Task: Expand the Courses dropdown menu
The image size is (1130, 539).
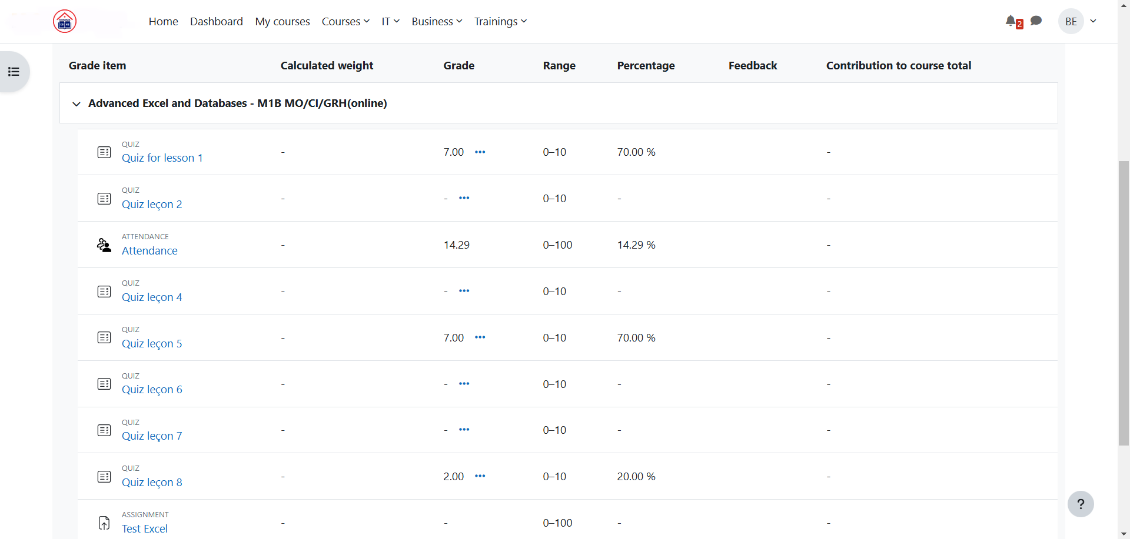Action: tap(345, 22)
